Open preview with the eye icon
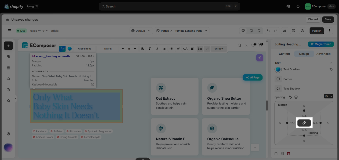The image size is (339, 160). pyautogui.click(x=302, y=31)
